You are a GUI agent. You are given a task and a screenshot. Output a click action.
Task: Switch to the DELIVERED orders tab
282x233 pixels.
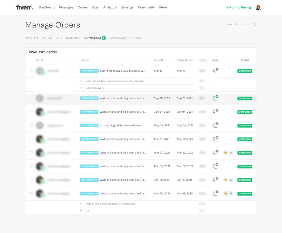click(73, 38)
